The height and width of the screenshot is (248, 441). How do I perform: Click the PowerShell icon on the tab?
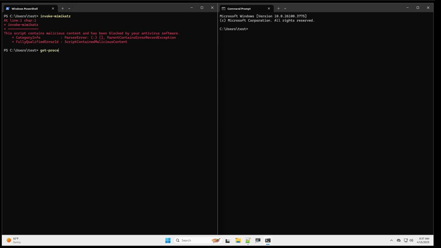point(7,9)
